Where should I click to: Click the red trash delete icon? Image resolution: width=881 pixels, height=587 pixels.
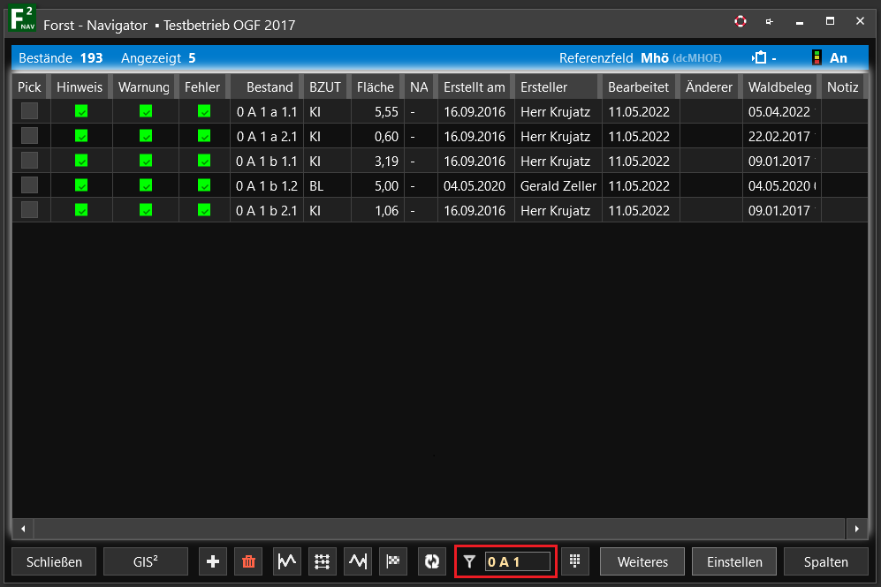pos(248,561)
